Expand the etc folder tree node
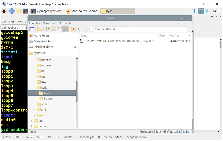223x141 pixels. (32, 121)
